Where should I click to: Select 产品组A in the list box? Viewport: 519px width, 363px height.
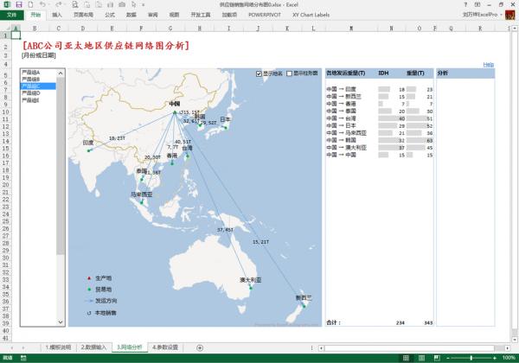[31, 73]
